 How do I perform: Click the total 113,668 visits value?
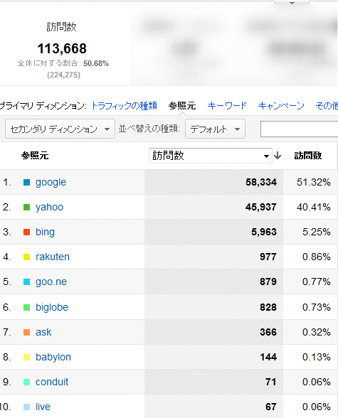62,48
